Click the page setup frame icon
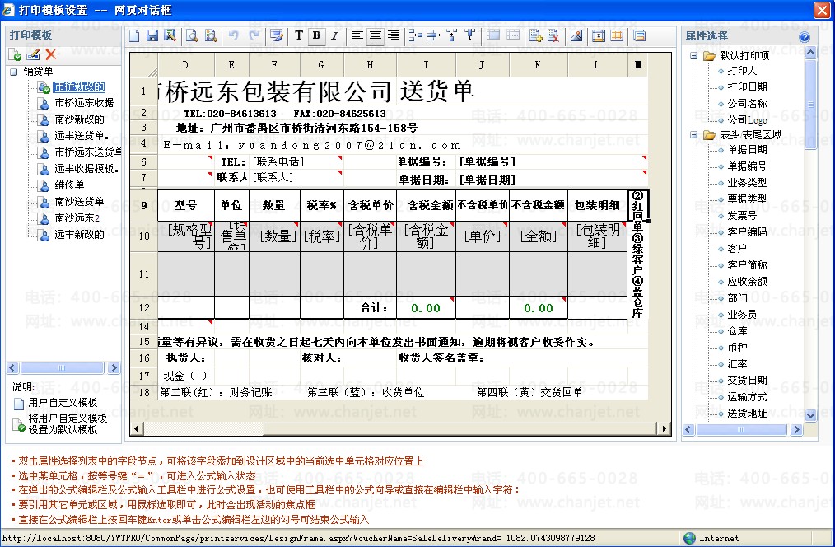Image resolution: width=835 pixels, height=547 pixels. tap(599, 35)
